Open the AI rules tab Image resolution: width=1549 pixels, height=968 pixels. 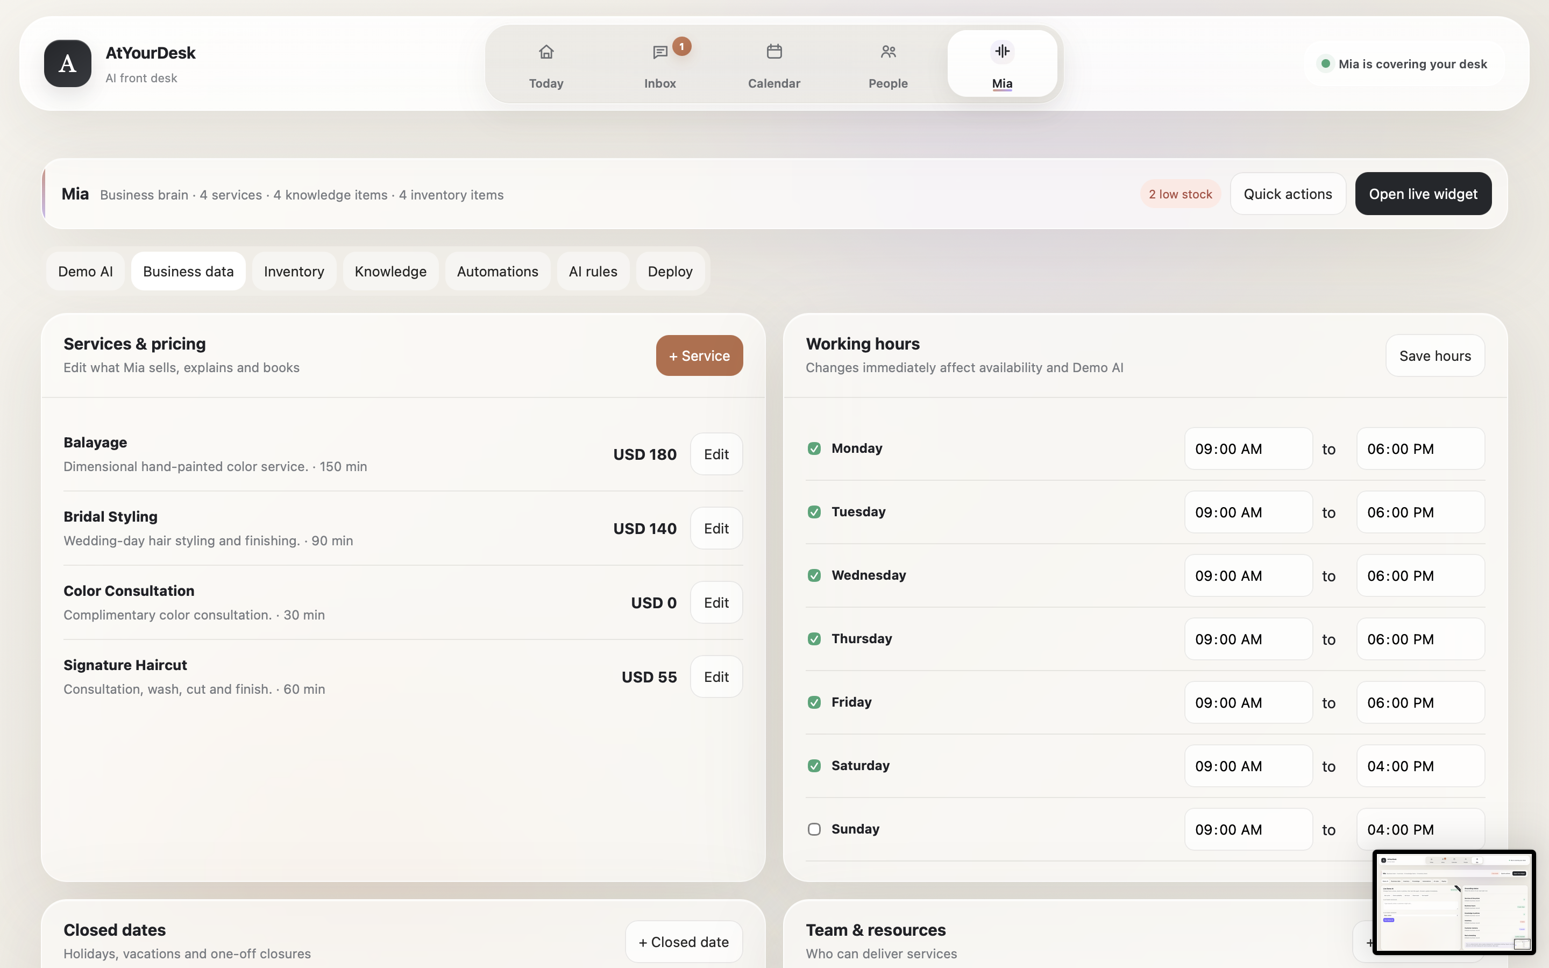(593, 271)
